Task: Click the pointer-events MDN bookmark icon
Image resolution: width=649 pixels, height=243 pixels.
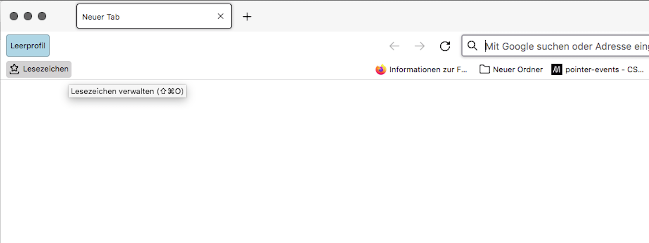Action: pos(557,70)
